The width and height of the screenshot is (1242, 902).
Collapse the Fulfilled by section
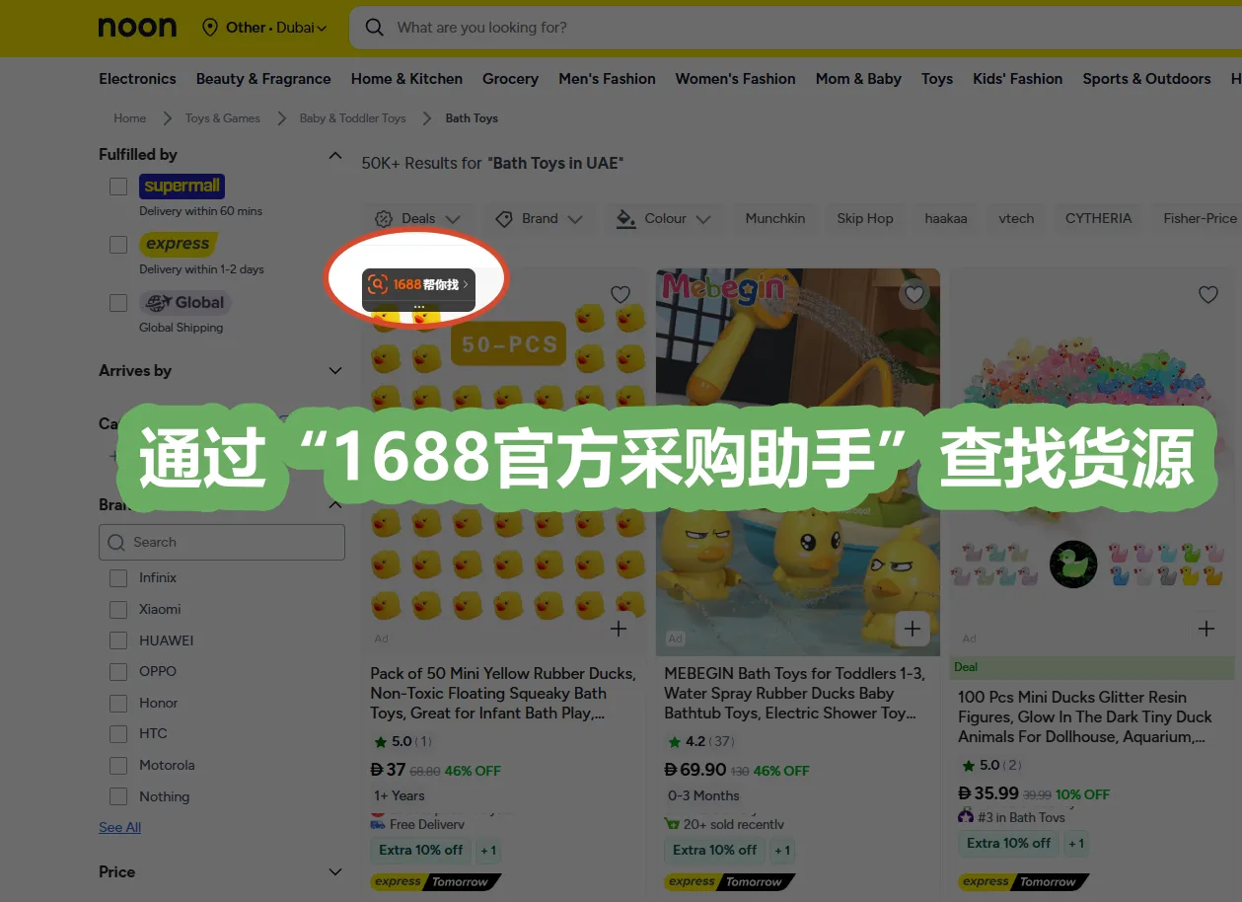coord(335,155)
